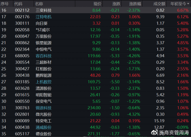This screenshot has width=191, height=137.
Task: Open the 容百科技 stock link
Action: (43, 56)
